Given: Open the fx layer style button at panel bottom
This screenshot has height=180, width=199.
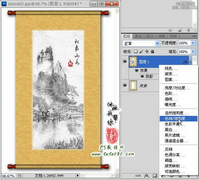Looking at the screenshot, I should point(146,176).
